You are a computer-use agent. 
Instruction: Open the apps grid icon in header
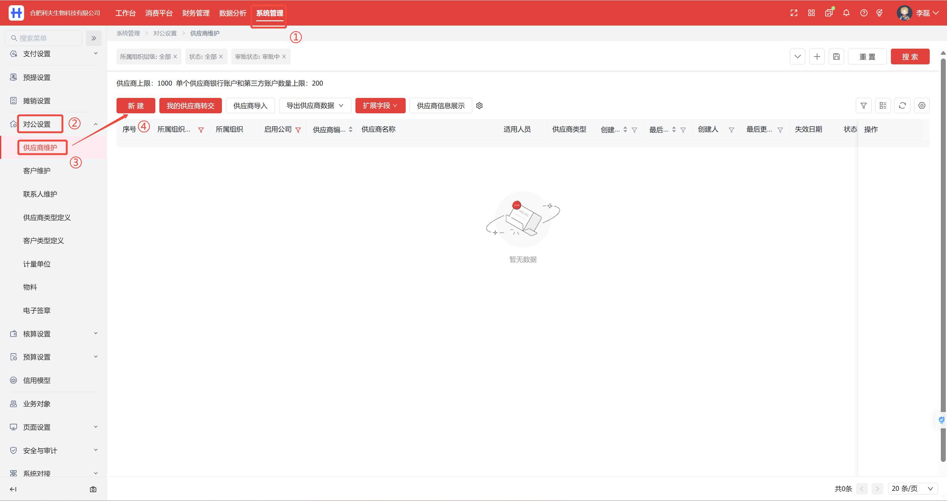(811, 13)
